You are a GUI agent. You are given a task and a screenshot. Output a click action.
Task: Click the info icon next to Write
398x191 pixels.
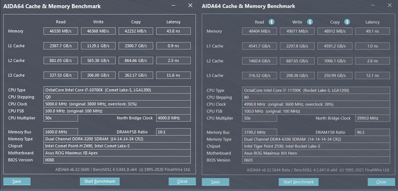(310, 22)
